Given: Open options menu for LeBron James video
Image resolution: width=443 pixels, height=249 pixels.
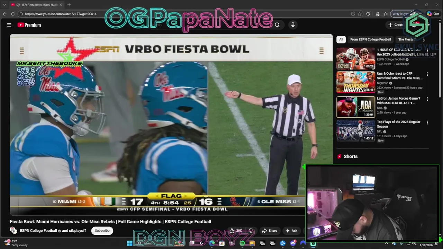Looking at the screenshot, I should [x=427, y=99].
